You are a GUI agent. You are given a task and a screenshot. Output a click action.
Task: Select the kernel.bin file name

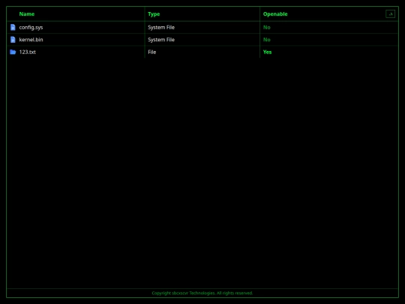(x=31, y=40)
